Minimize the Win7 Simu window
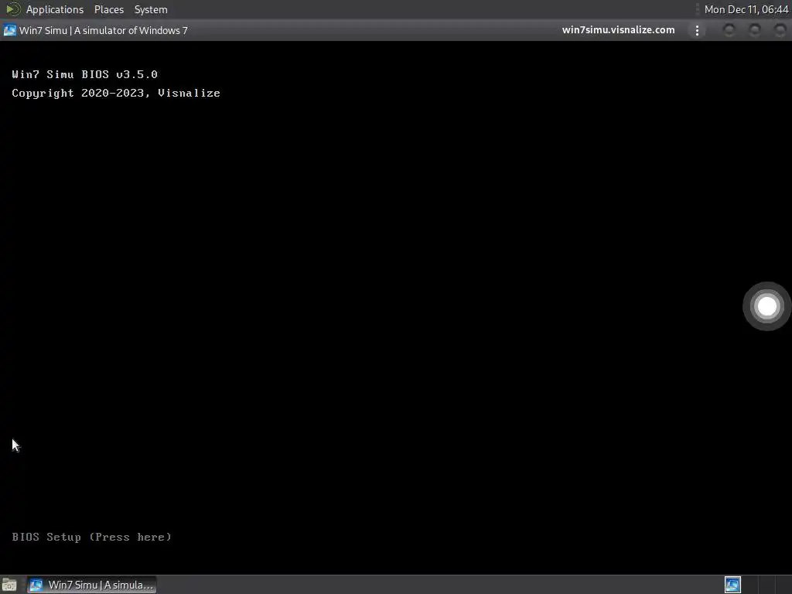Image resolution: width=792 pixels, height=594 pixels. click(x=729, y=30)
